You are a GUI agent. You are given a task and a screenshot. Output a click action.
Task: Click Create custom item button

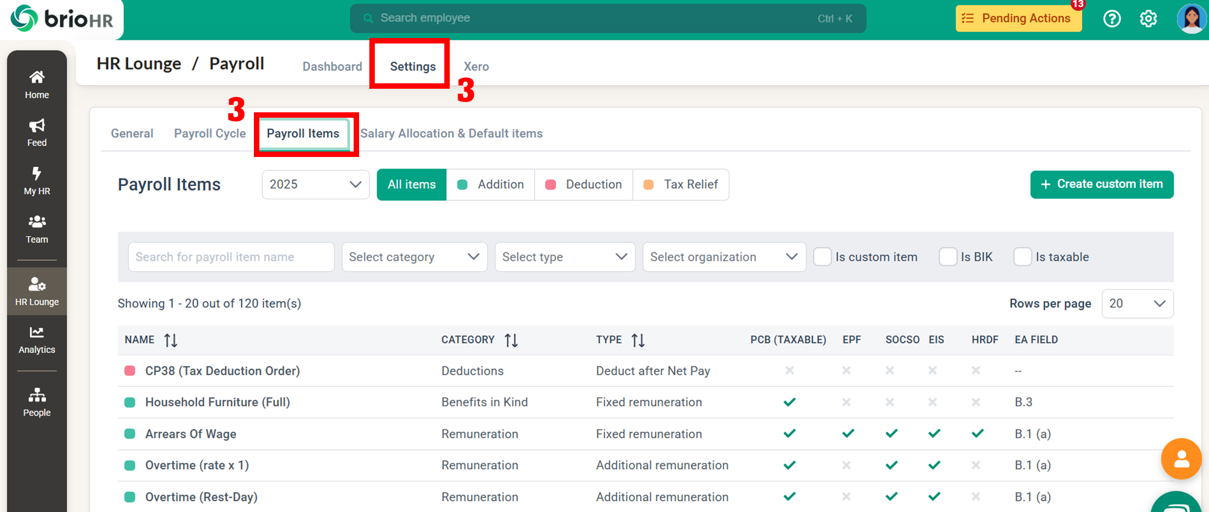click(x=1102, y=184)
